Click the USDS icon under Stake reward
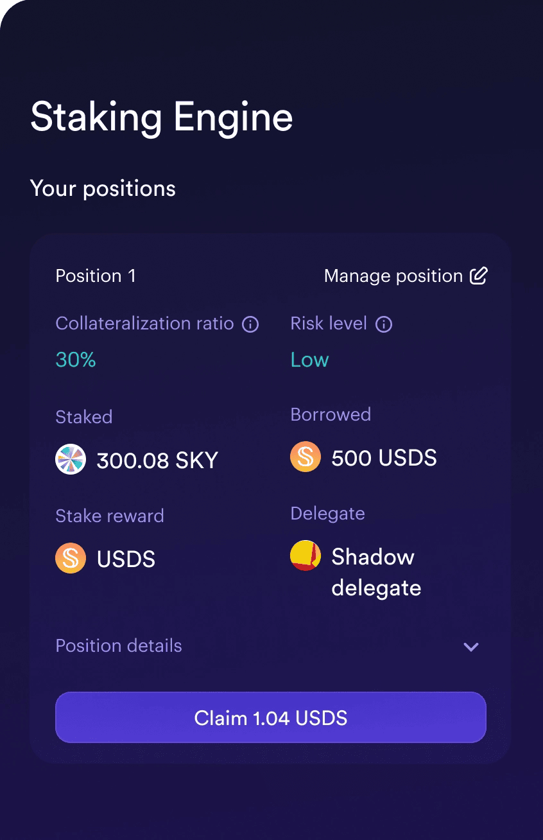Image resolution: width=543 pixels, height=840 pixels. pos(71,559)
